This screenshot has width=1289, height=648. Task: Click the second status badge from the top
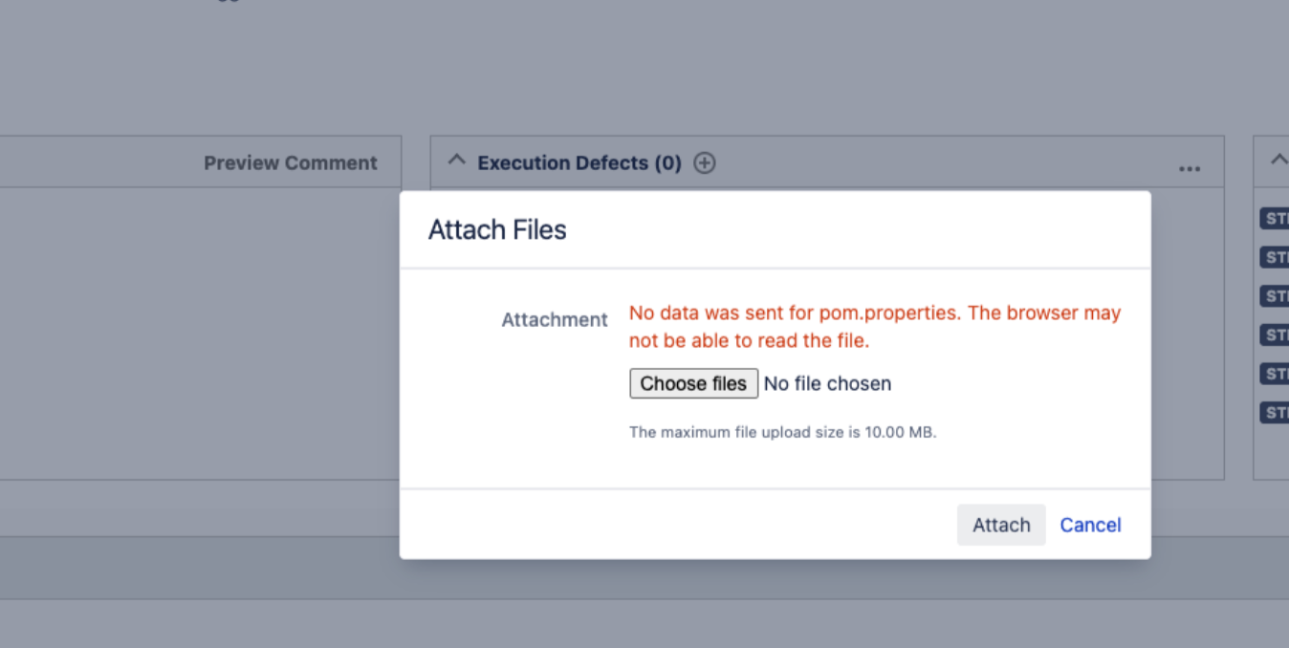(1276, 257)
